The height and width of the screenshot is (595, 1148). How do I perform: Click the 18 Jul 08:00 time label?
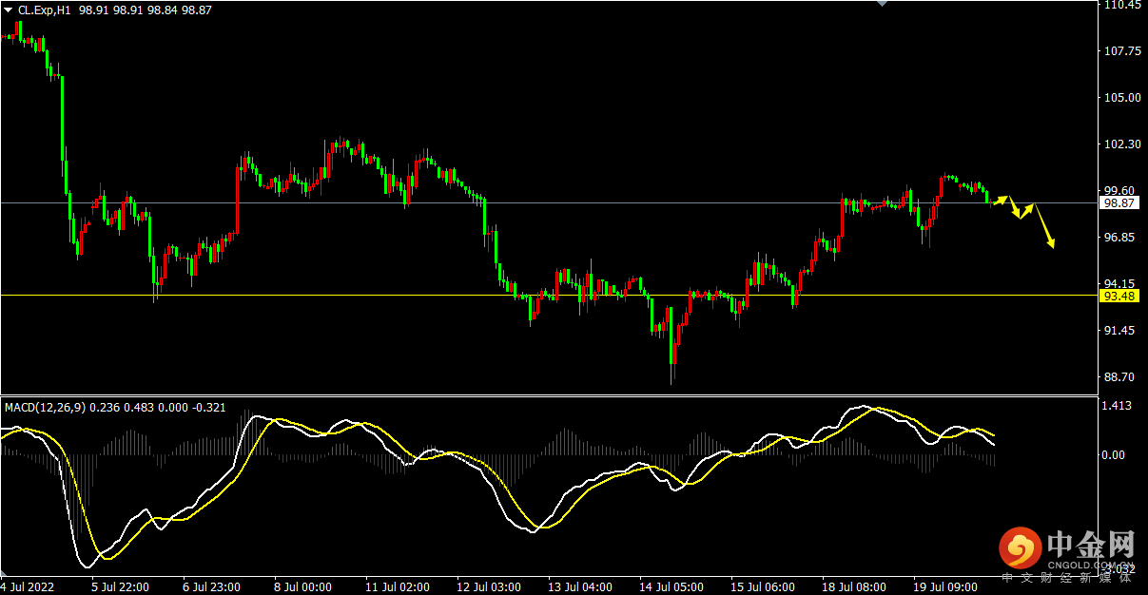click(x=854, y=587)
